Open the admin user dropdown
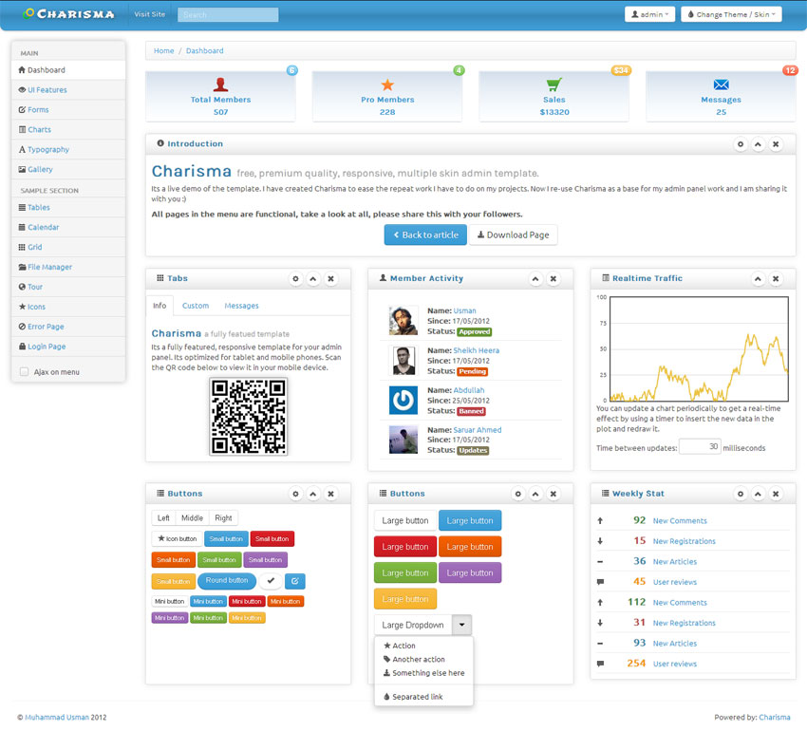 tap(649, 14)
